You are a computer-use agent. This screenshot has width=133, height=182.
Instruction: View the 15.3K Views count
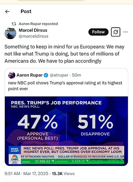63,174
